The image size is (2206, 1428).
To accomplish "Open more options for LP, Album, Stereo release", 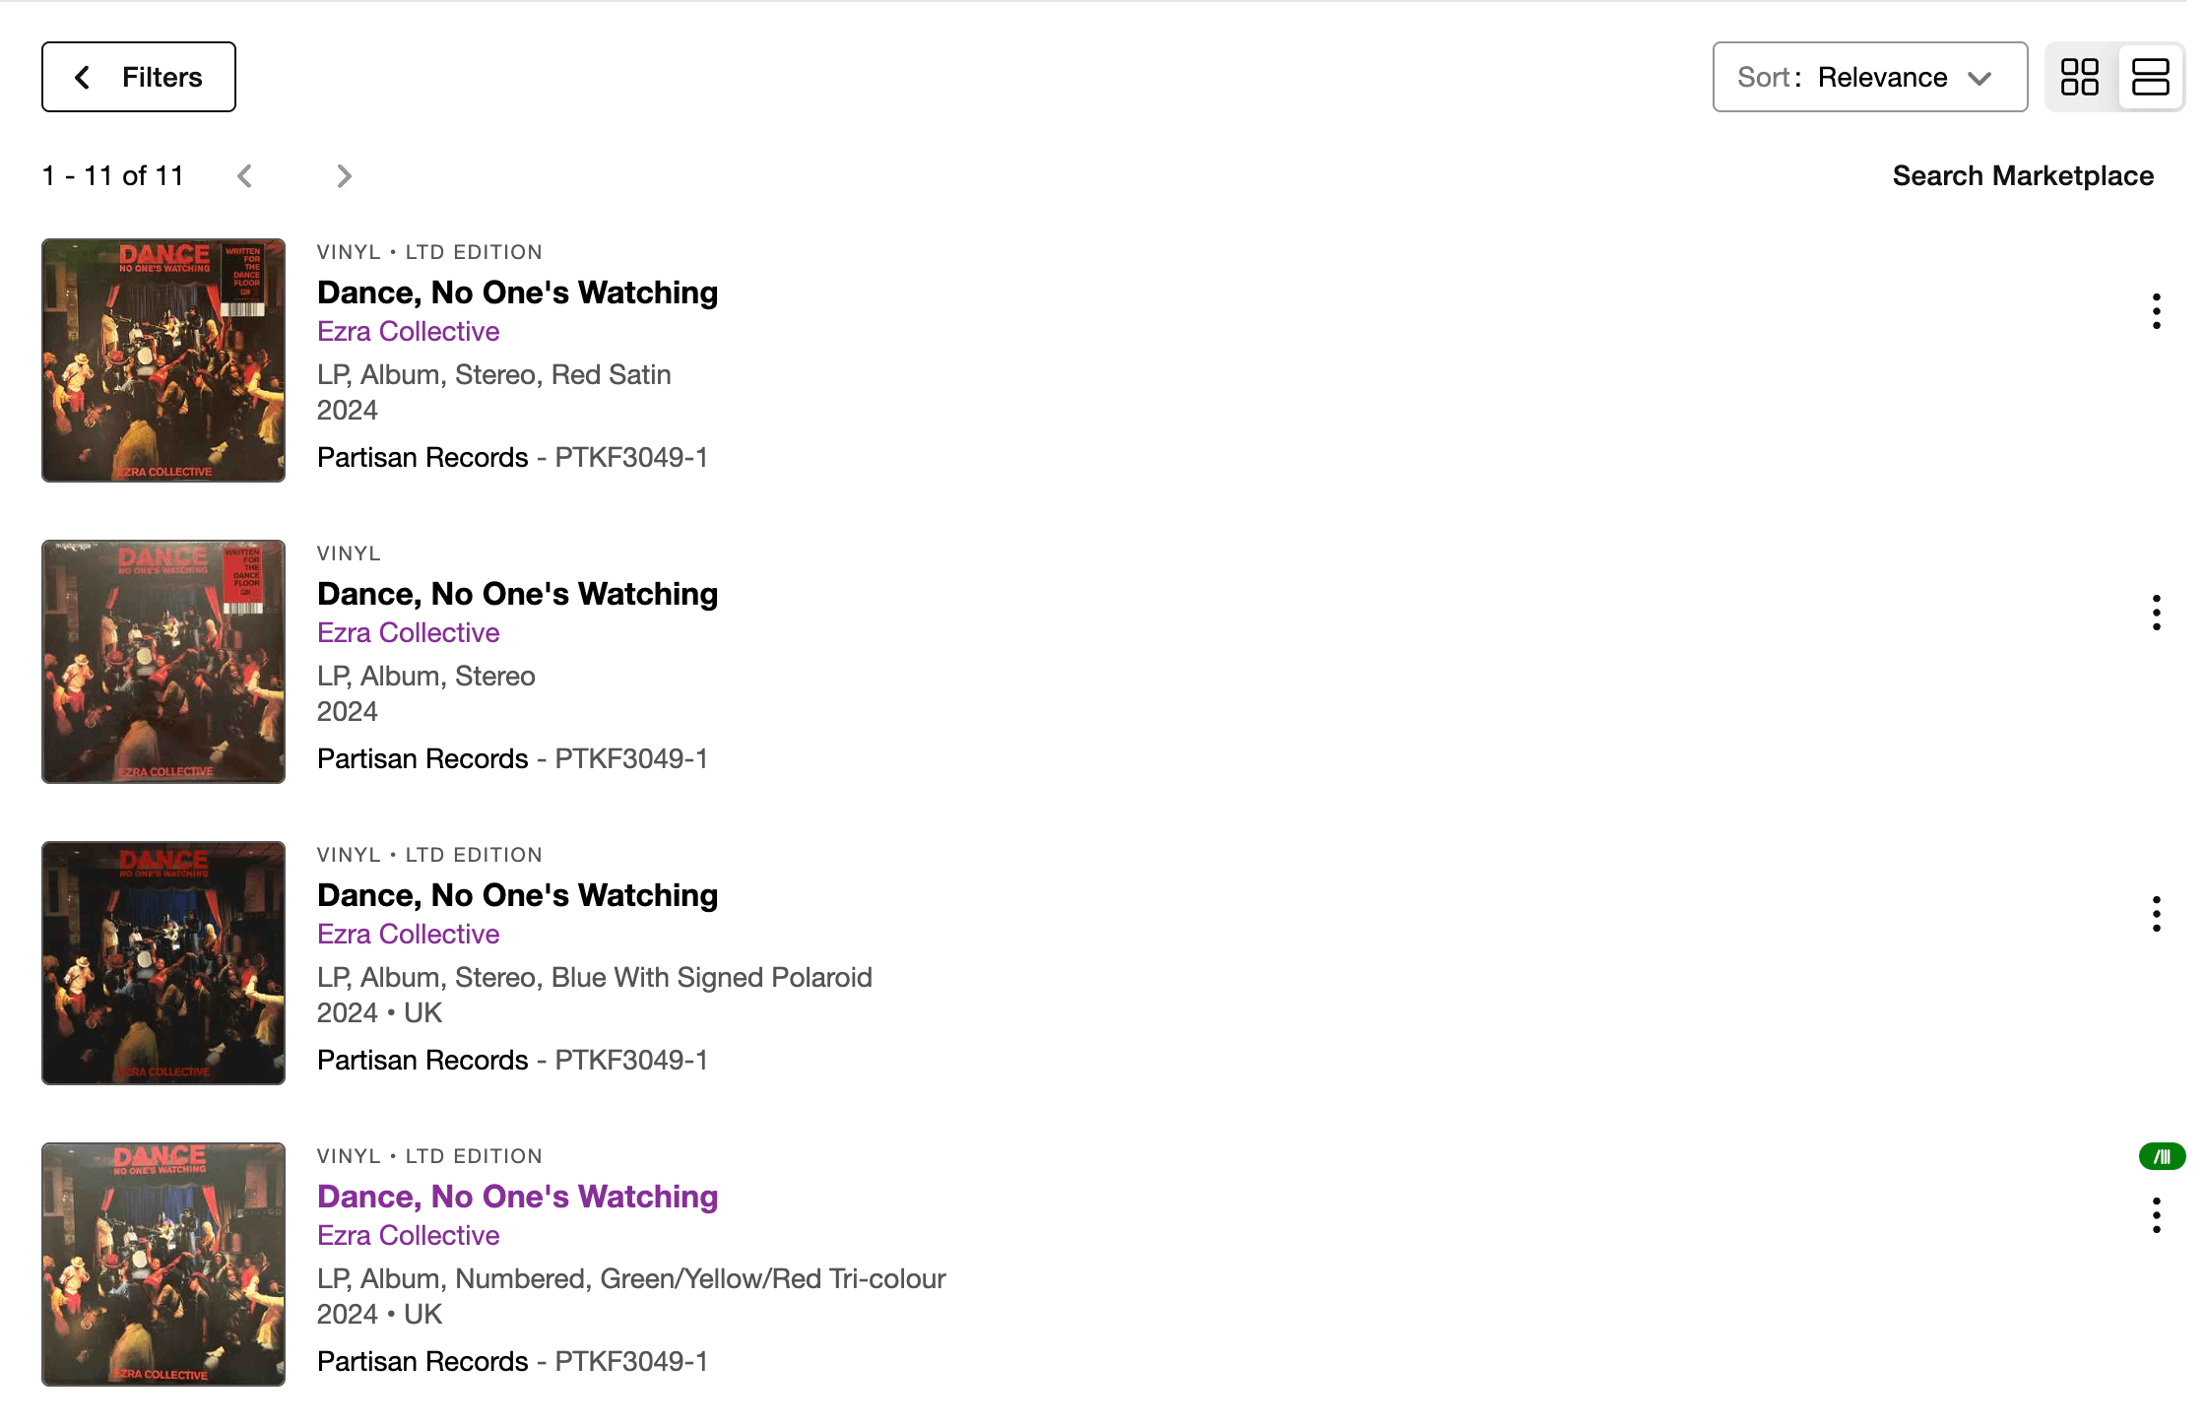I will point(2157,613).
